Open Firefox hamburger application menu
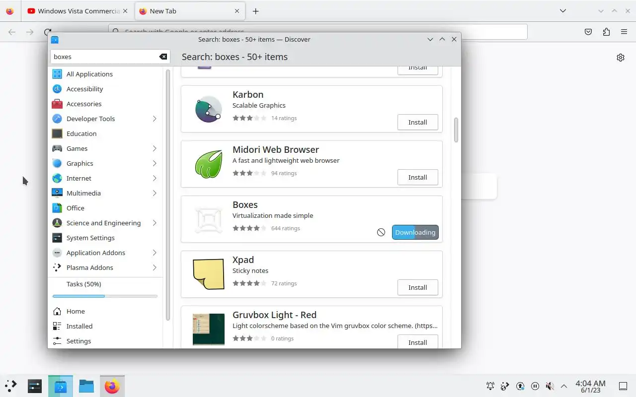The height and width of the screenshot is (397, 636). coord(624,32)
